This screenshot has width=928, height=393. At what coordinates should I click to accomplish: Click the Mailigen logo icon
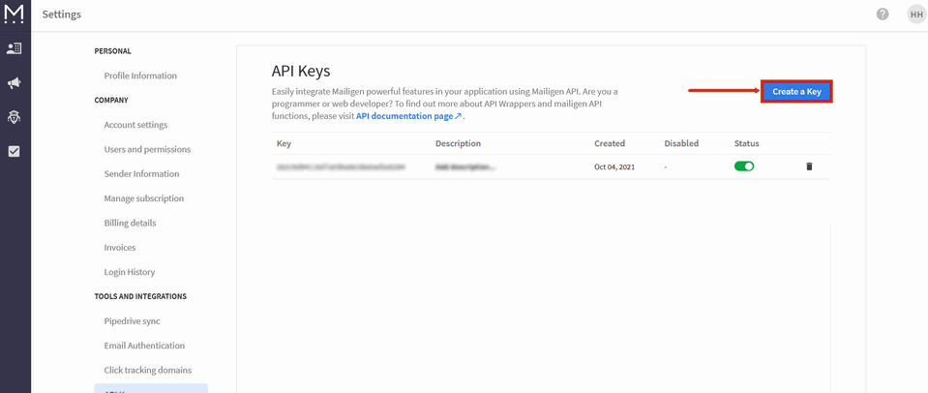tap(15, 15)
